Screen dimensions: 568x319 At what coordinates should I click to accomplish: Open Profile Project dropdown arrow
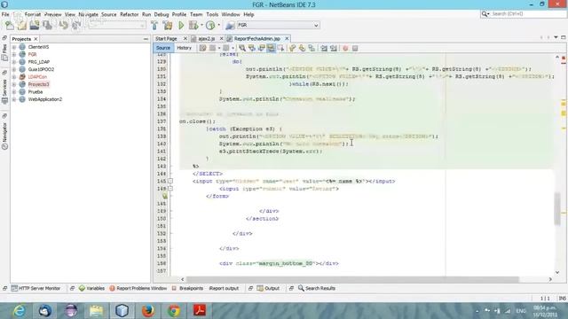218,25
